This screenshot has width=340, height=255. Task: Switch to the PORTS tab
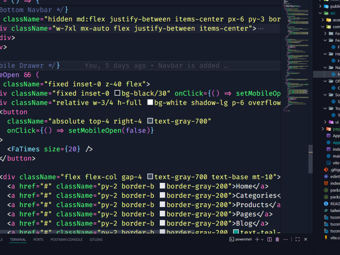[x=38, y=240]
